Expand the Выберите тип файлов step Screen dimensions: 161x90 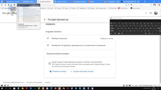click(80, 45)
